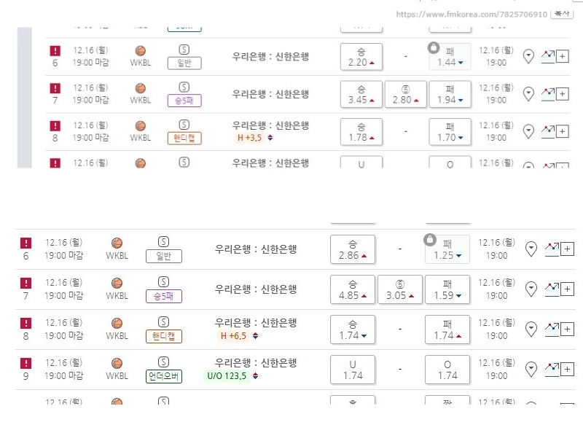583x433 pixels.
Task: Pick the O 1.74 over bet
Action: coord(447,370)
